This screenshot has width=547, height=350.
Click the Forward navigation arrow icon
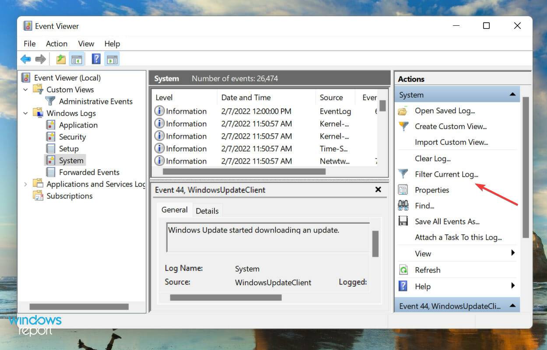click(40, 59)
